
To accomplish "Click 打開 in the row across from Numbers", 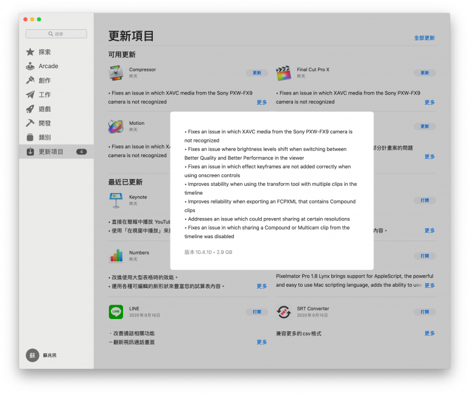I will [425, 256].
